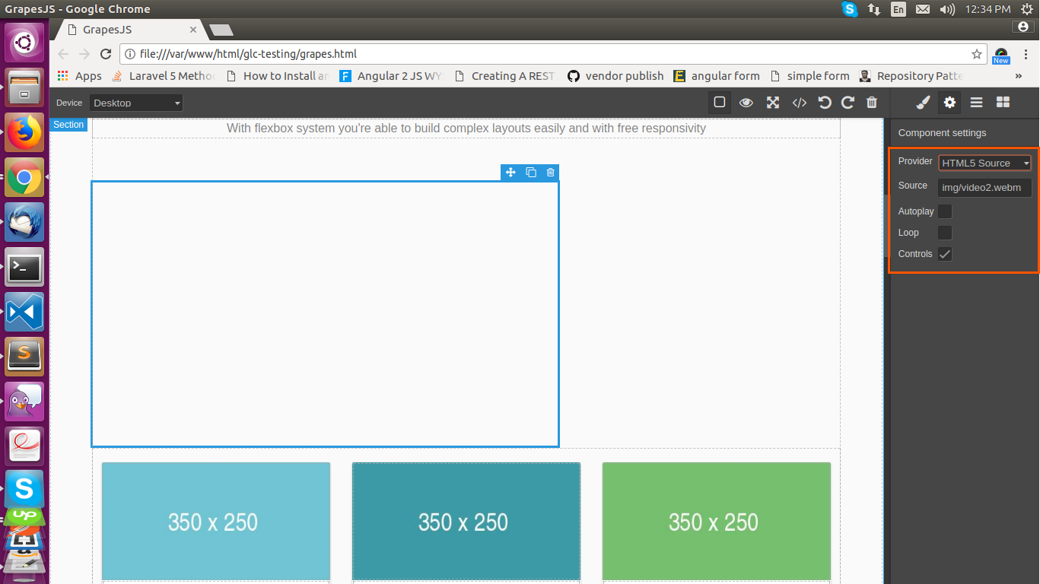Enable Autoplay for the video

944,211
